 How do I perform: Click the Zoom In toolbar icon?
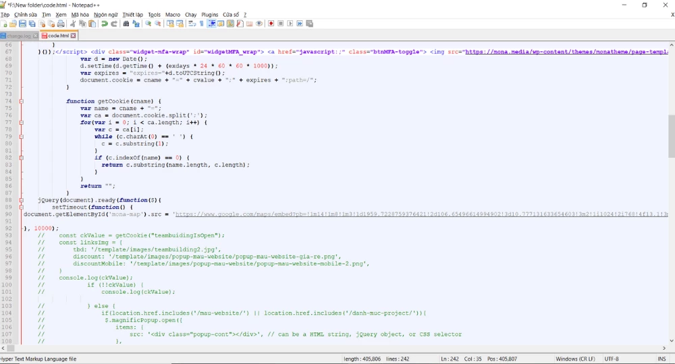coord(148,24)
